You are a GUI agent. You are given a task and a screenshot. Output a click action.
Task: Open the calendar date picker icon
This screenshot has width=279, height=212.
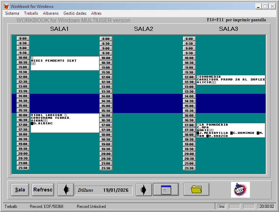tap(166, 190)
